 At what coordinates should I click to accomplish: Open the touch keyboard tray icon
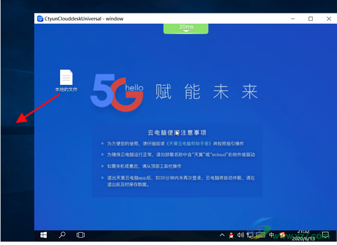point(261,235)
